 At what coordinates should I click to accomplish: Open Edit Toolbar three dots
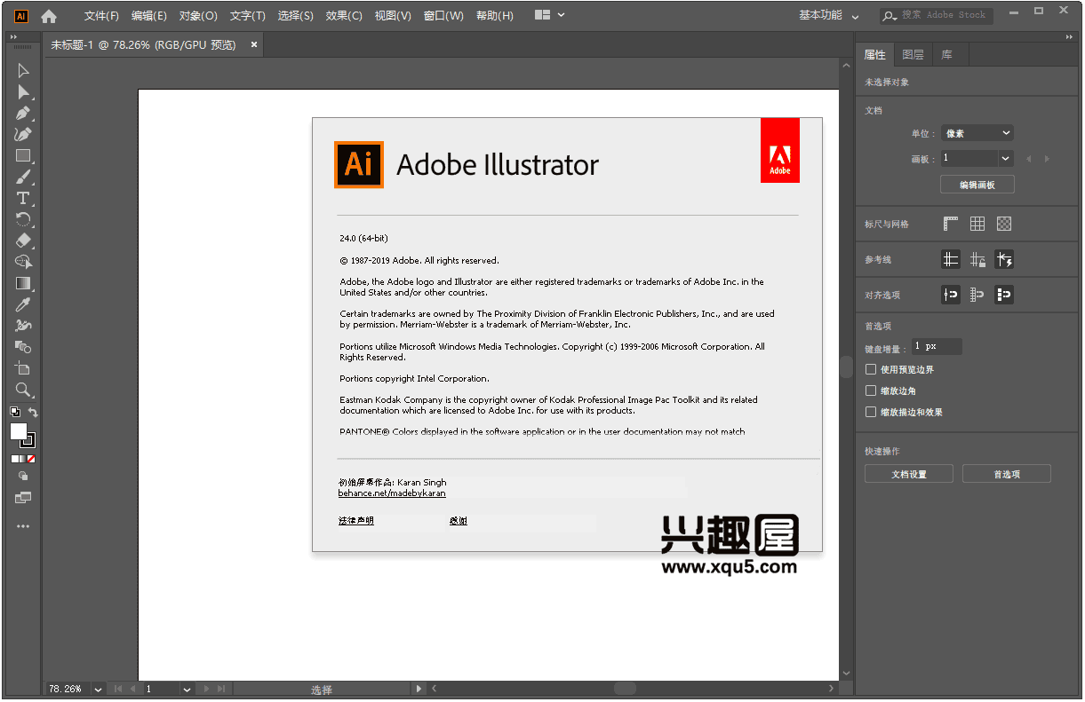tap(23, 526)
